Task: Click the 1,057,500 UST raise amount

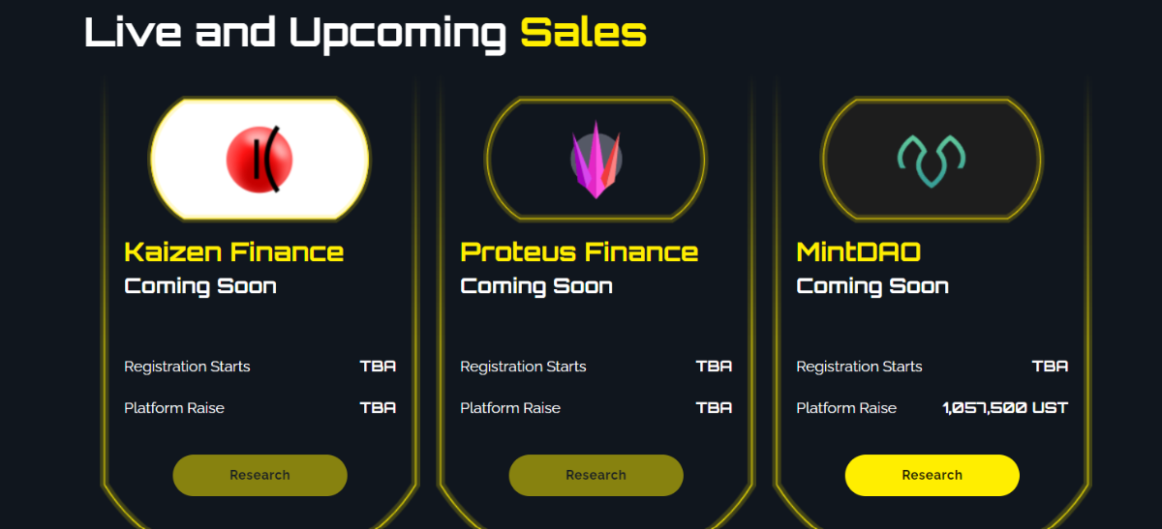Action: 1005,408
